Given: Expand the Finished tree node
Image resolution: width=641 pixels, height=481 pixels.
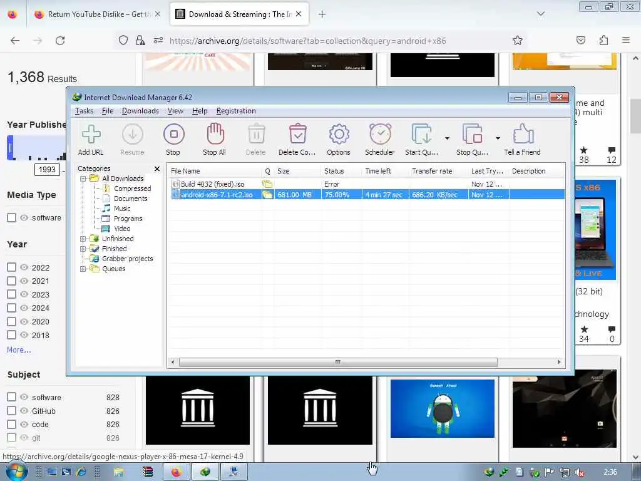Looking at the screenshot, I should [83, 249].
